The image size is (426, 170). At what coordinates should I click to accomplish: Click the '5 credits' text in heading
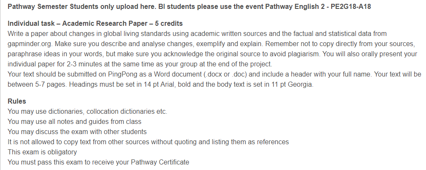[169, 24]
